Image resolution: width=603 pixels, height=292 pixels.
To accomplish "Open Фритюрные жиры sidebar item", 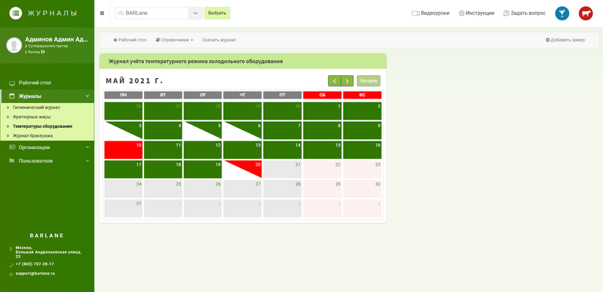I will [x=32, y=117].
